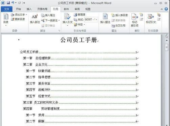Click the Undo arrow icon
The image size is (170, 126).
coord(13,3)
